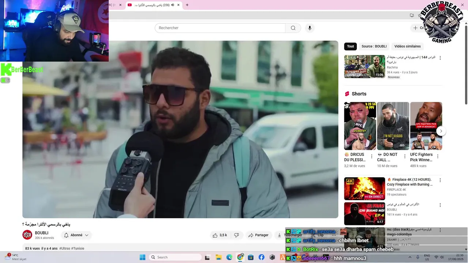Click the Windows taskbar Search box
468x263 pixels.
coord(175,257)
